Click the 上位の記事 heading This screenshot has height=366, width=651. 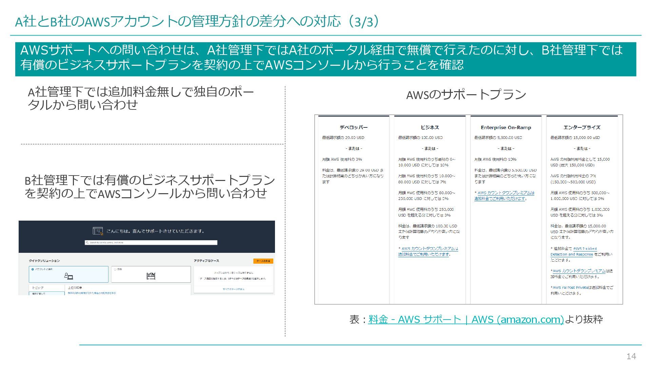click(75, 287)
